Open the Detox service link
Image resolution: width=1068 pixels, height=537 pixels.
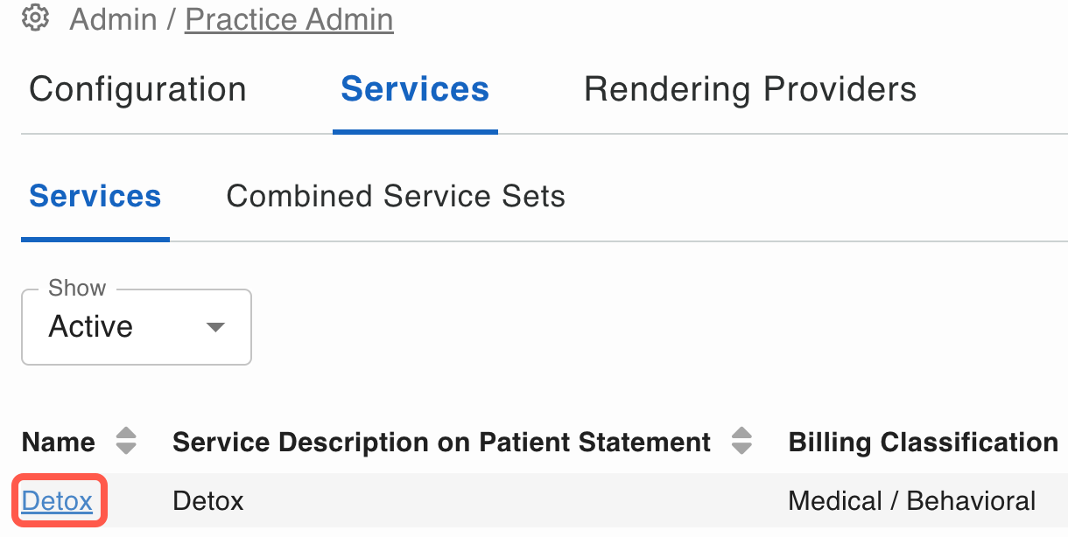point(57,501)
